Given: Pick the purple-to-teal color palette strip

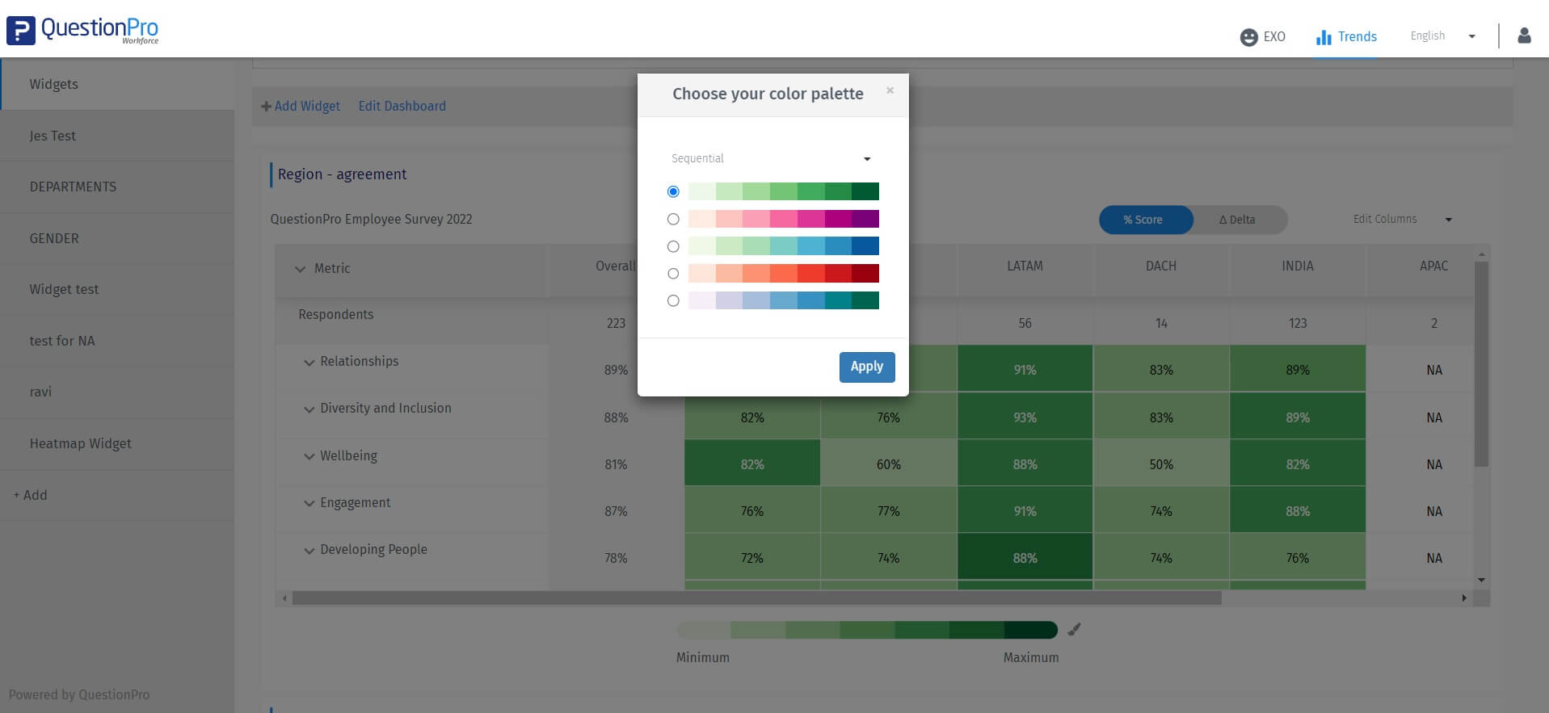Looking at the screenshot, I should point(783,301).
